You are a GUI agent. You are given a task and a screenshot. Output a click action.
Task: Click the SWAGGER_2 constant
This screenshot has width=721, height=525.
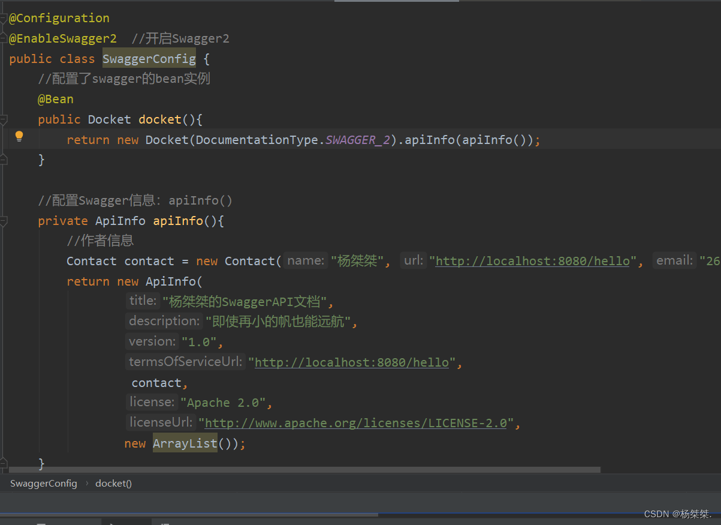click(x=358, y=140)
